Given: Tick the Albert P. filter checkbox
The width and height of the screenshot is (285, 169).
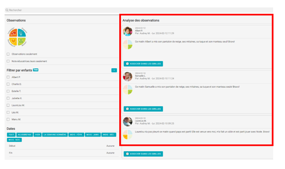Looking at the screenshot, I should 8,77.
